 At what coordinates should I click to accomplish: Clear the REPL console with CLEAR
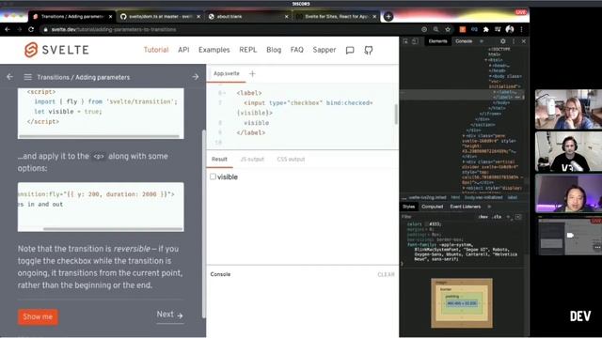[x=386, y=275]
